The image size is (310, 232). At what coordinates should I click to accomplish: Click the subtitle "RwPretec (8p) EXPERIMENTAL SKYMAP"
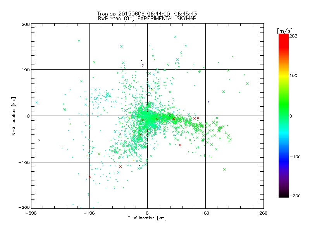coord(147,19)
